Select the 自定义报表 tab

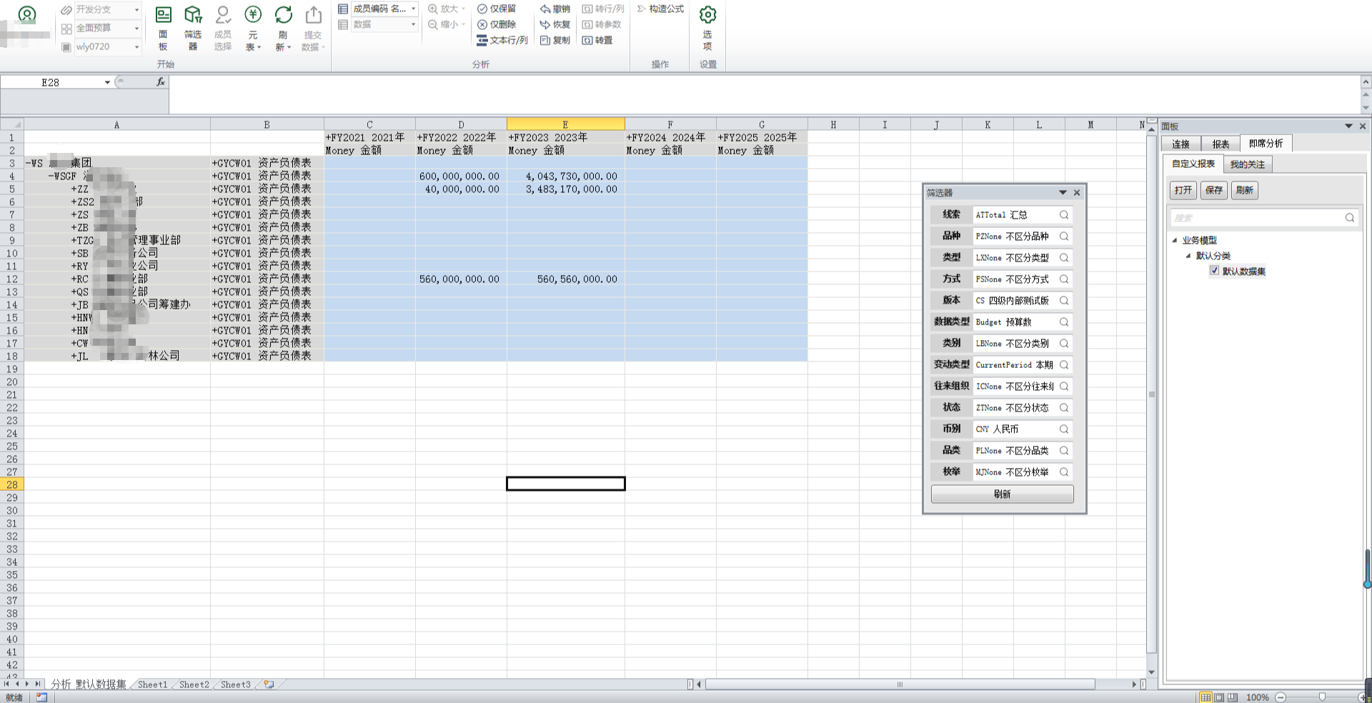1193,164
